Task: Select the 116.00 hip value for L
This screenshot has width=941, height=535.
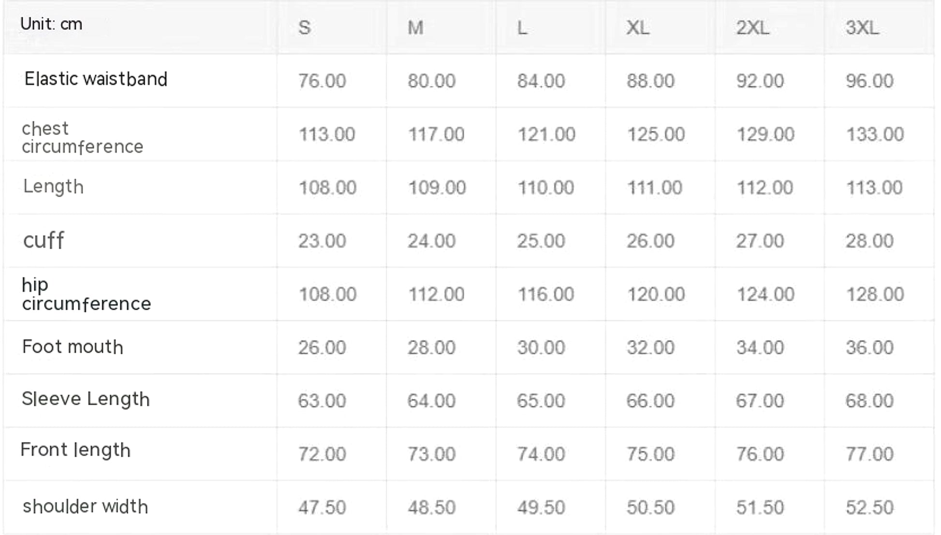Action: click(x=546, y=294)
